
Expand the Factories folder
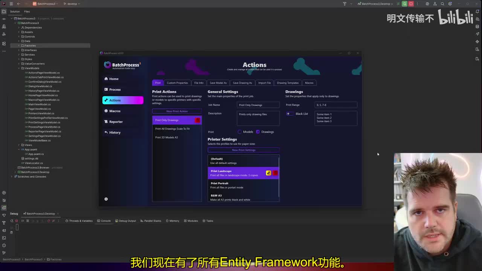(18, 46)
